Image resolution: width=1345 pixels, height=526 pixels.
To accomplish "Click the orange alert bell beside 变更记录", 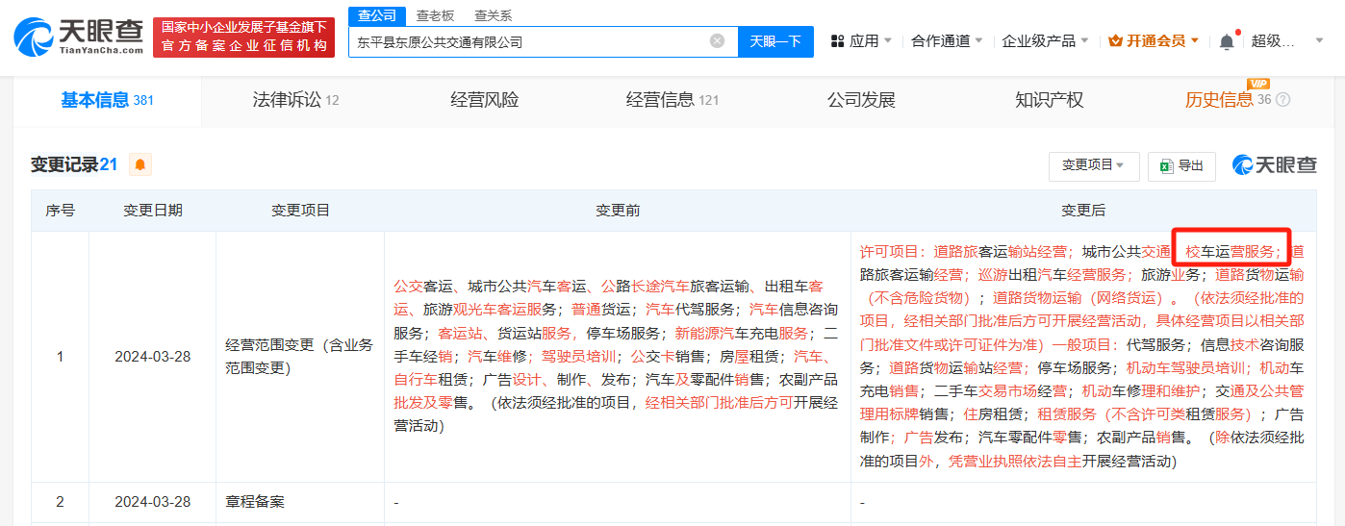I will click(x=140, y=164).
